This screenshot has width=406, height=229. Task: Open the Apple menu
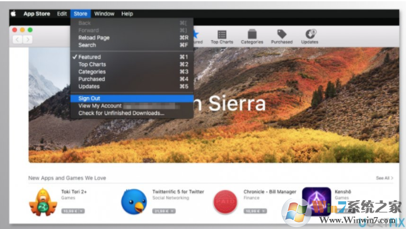[13, 14]
